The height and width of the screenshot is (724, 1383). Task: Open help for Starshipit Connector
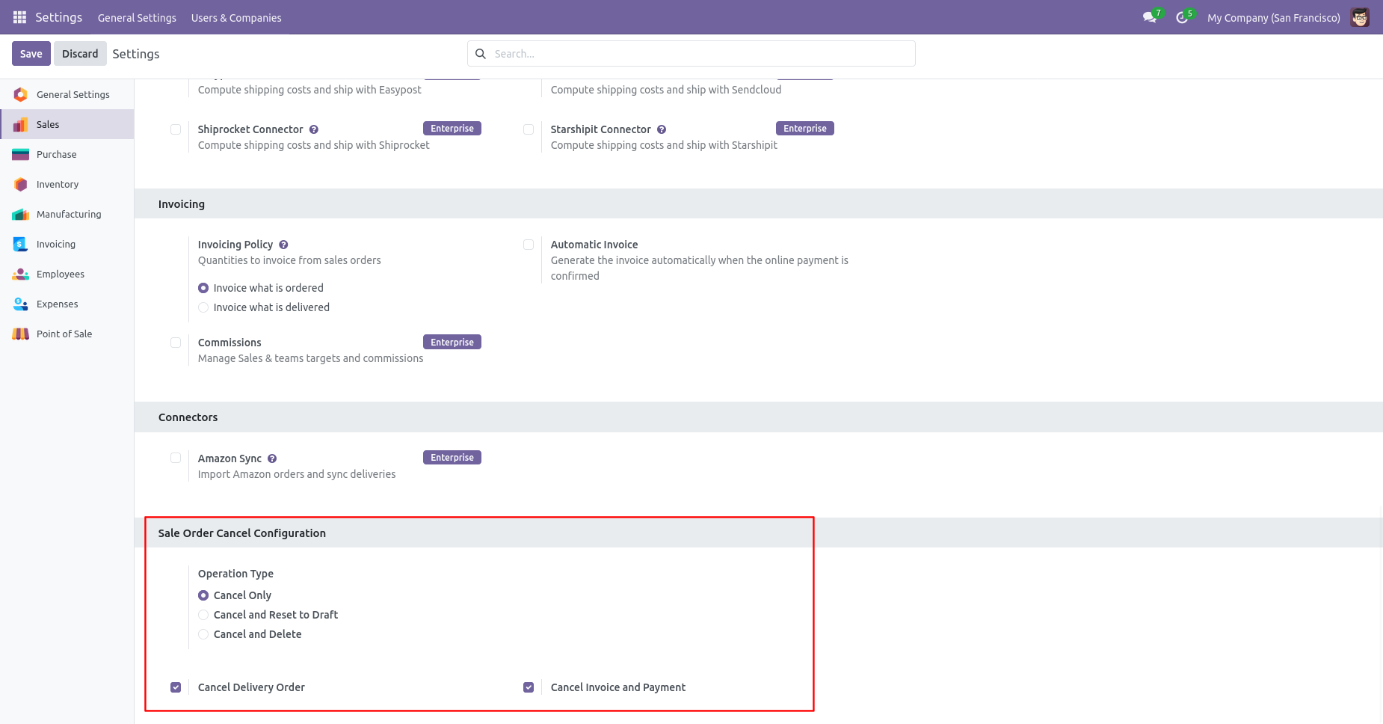[662, 129]
